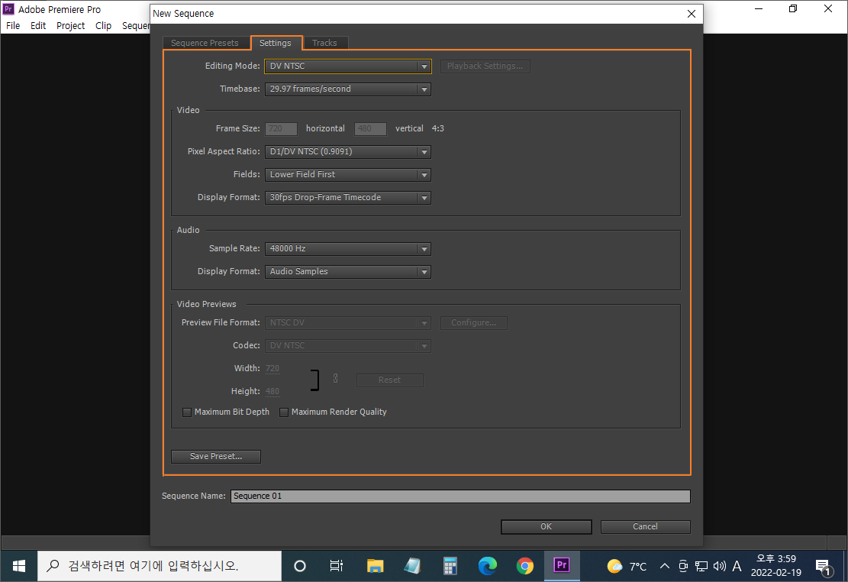Screen dimensions: 848x582
Task: Open weather widget showing 7°C
Action: (x=627, y=566)
